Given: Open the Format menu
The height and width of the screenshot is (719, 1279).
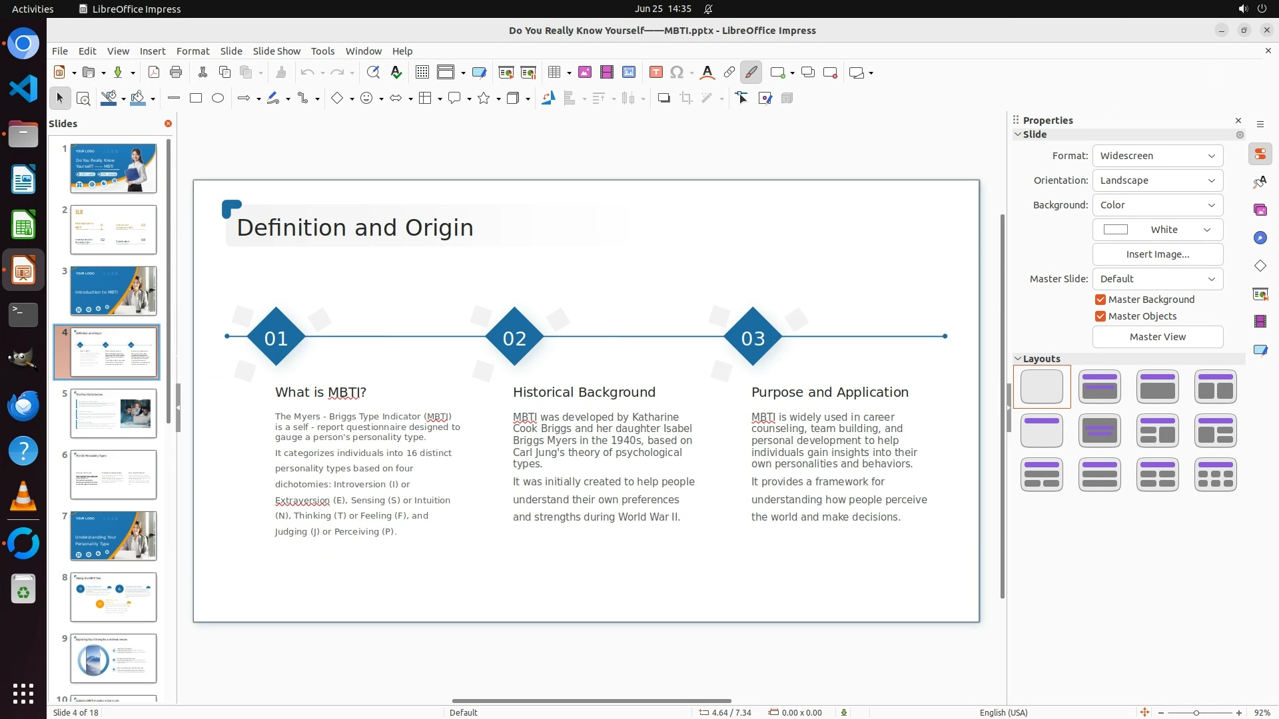Looking at the screenshot, I should coord(193,51).
